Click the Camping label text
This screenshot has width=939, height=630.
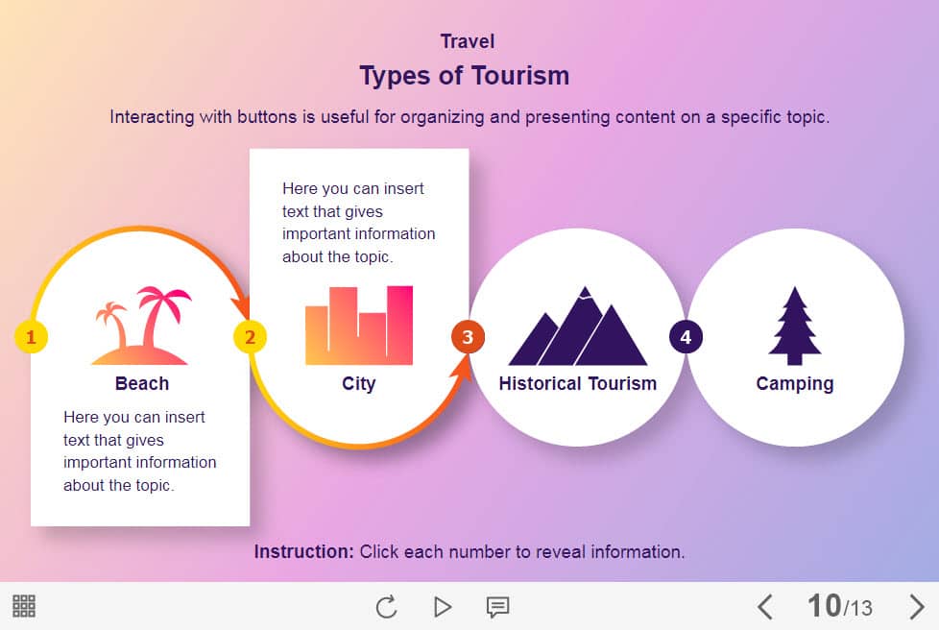[794, 384]
